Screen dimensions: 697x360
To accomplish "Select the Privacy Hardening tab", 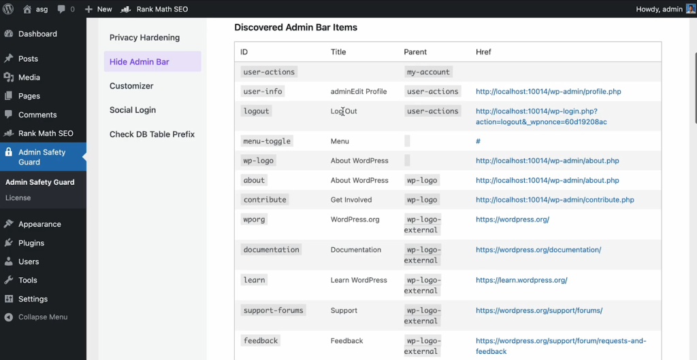I will (144, 37).
